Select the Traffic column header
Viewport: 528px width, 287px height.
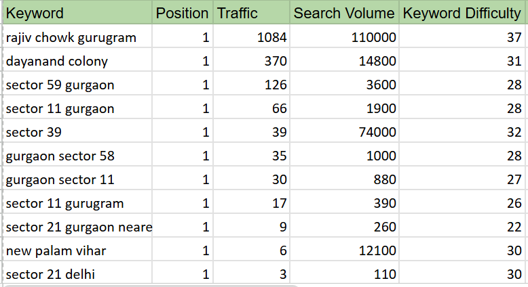point(252,13)
